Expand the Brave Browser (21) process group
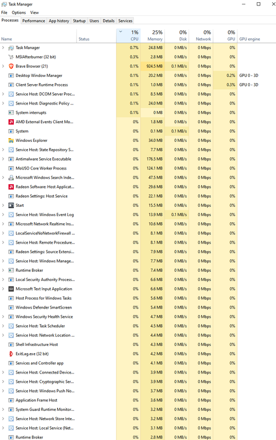276x440 pixels. tap(3, 66)
